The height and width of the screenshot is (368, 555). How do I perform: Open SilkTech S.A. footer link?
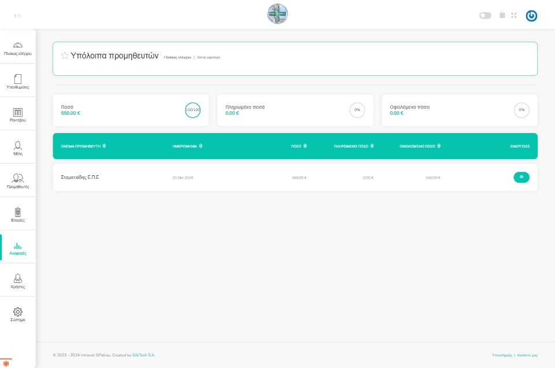point(144,355)
